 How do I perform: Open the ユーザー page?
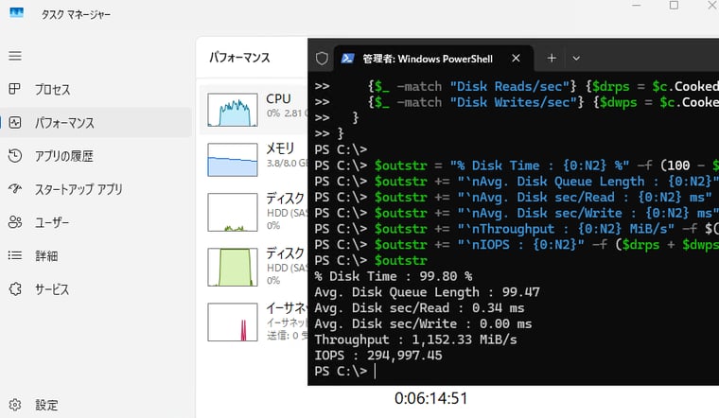coord(96,222)
